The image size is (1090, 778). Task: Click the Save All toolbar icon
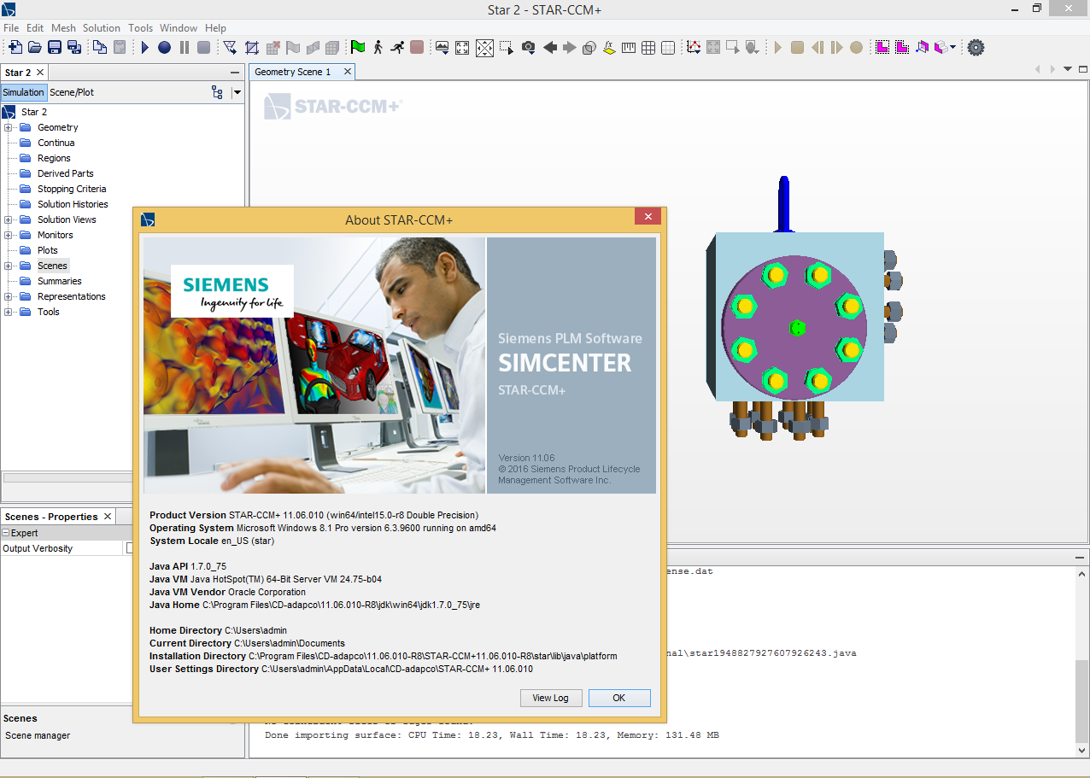click(x=74, y=48)
